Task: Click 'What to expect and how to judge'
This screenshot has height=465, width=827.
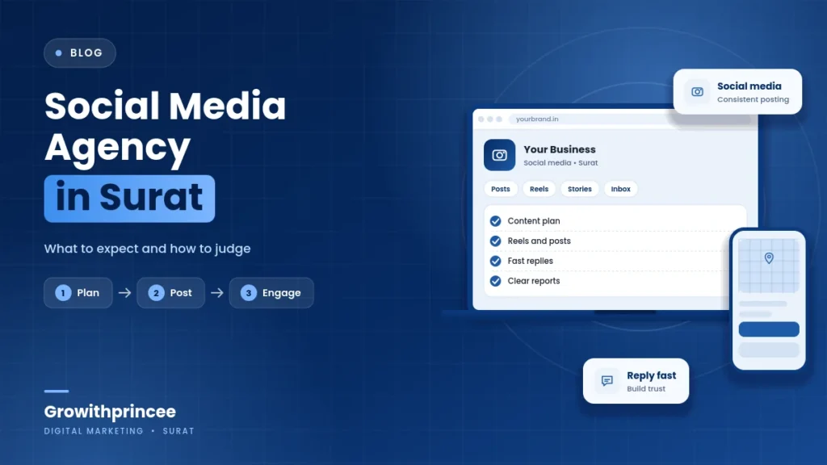Action: (x=147, y=249)
